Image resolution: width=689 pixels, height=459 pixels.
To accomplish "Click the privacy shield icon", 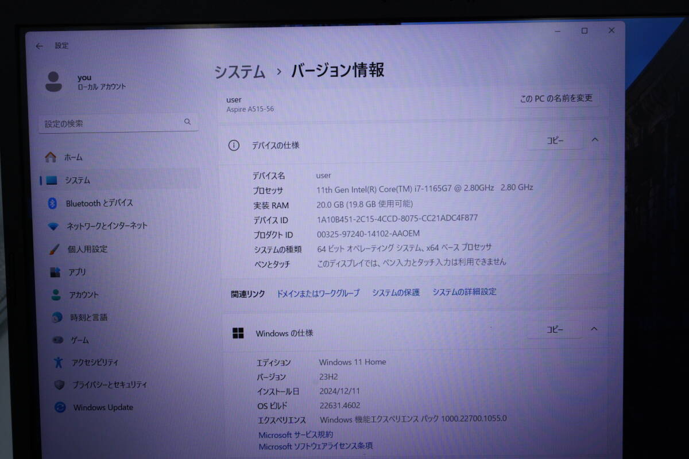I will tap(59, 384).
